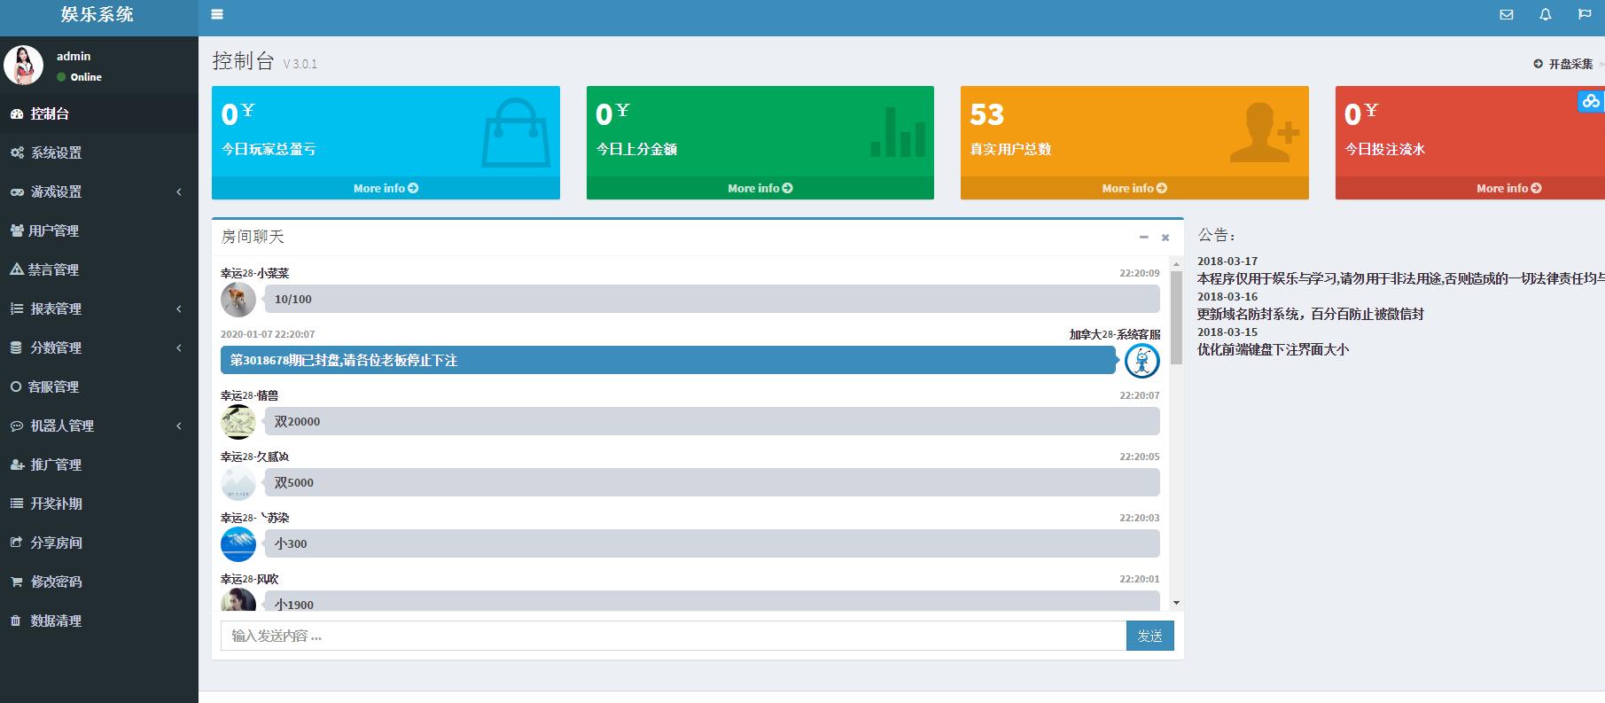Screen dimensions: 1605x703
Task: Click the system customer service robot avatar
Action: point(1141,361)
